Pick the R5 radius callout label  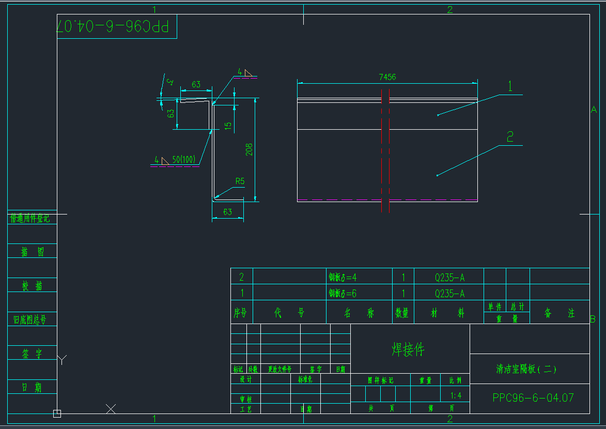tap(240, 181)
